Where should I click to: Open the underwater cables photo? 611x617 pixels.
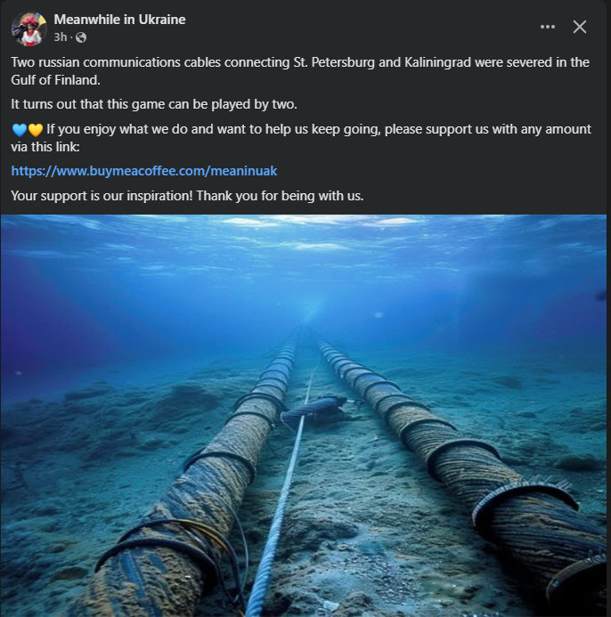click(x=304, y=416)
